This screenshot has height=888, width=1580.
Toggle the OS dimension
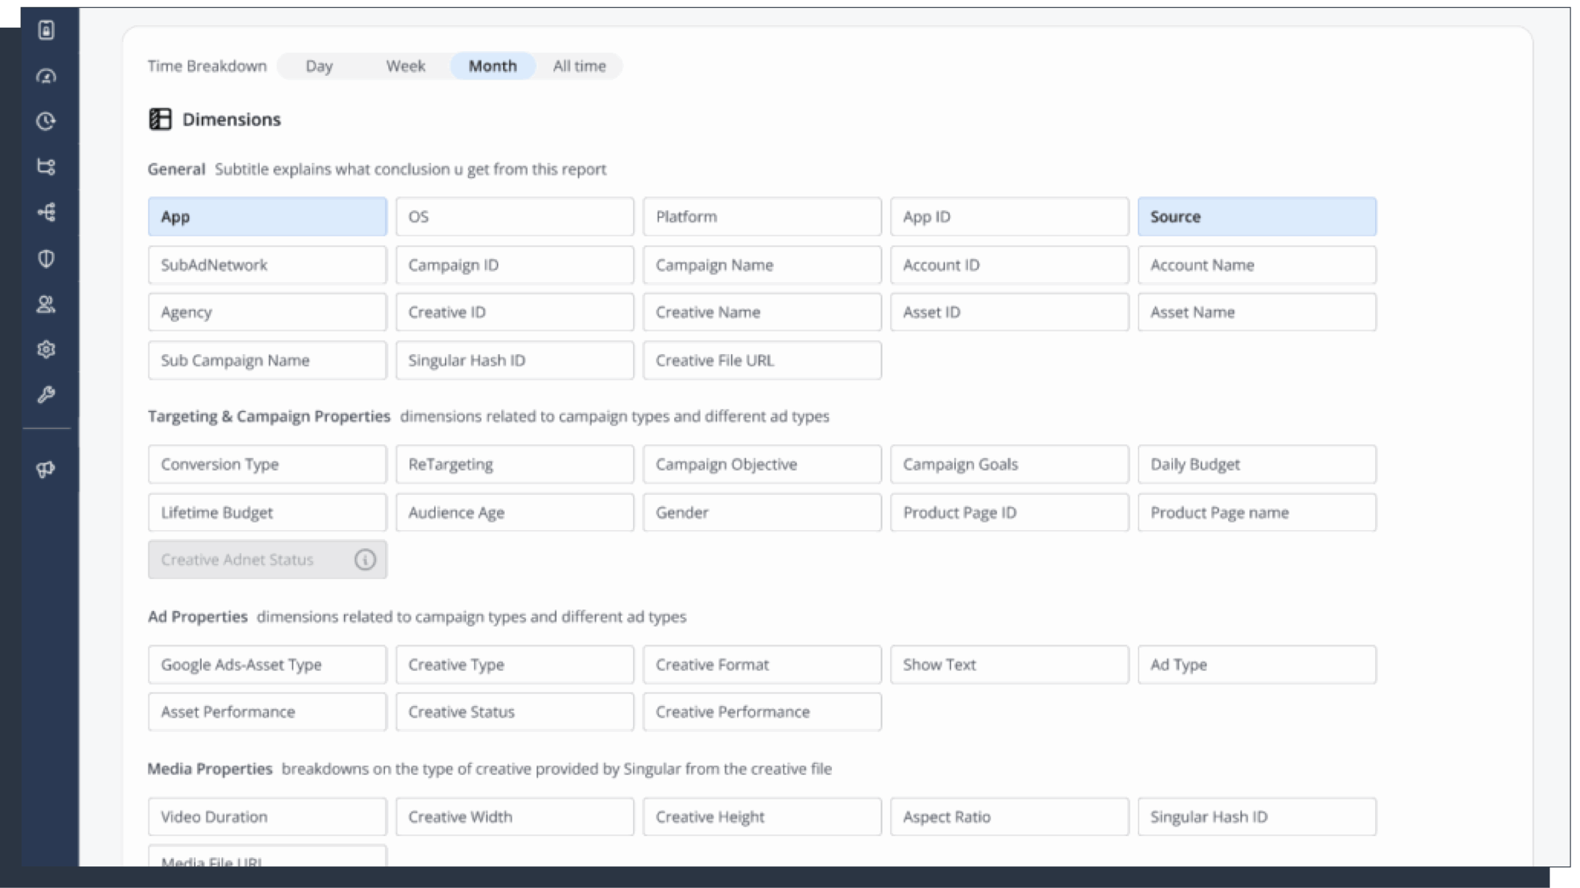click(x=515, y=217)
